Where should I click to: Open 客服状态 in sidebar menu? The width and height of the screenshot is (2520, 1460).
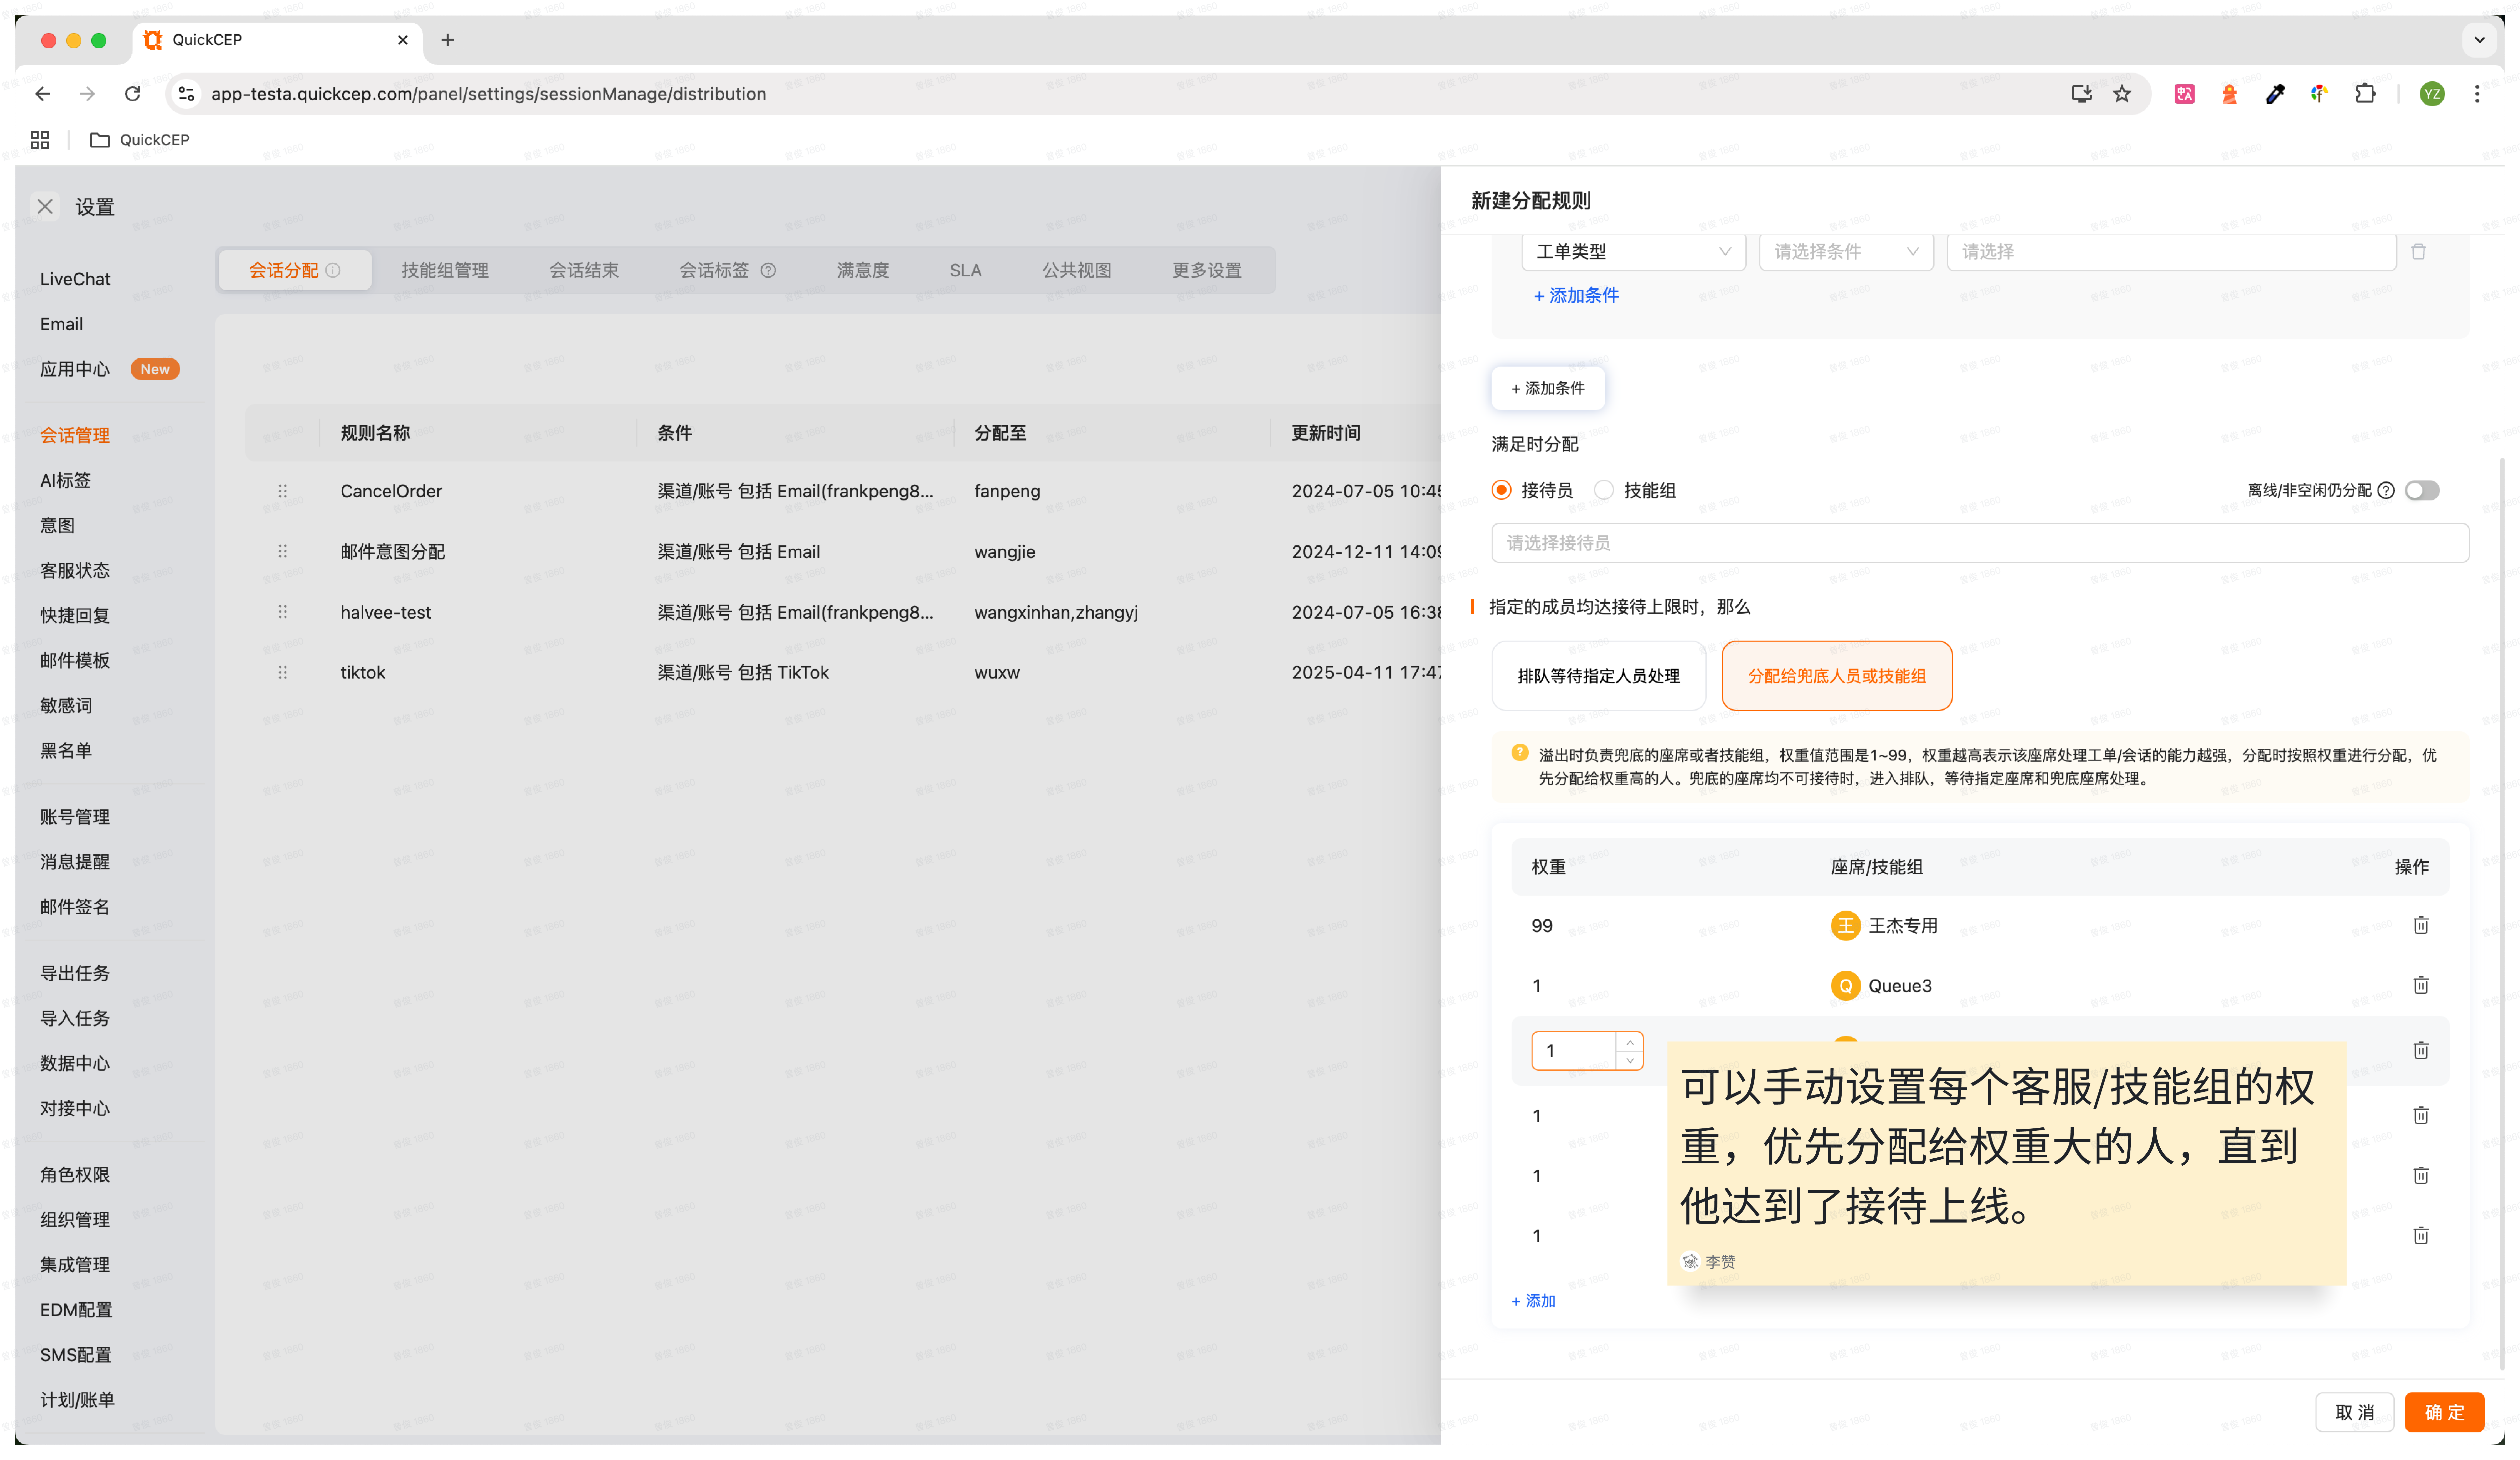tap(75, 570)
